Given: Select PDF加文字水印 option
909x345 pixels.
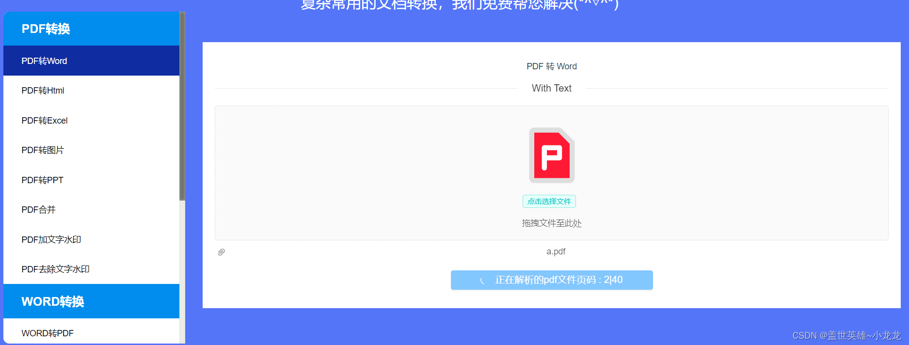Looking at the screenshot, I should click(91, 239).
